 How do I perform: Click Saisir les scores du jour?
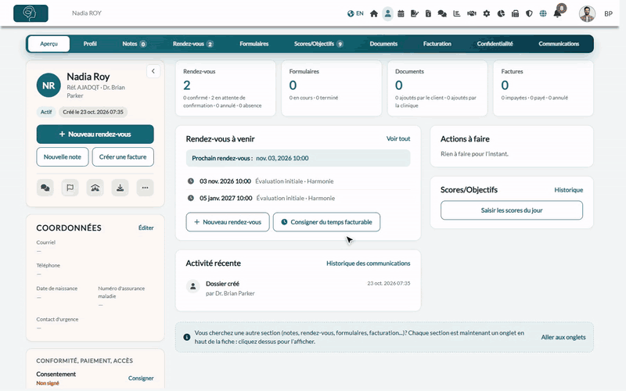pyautogui.click(x=512, y=210)
